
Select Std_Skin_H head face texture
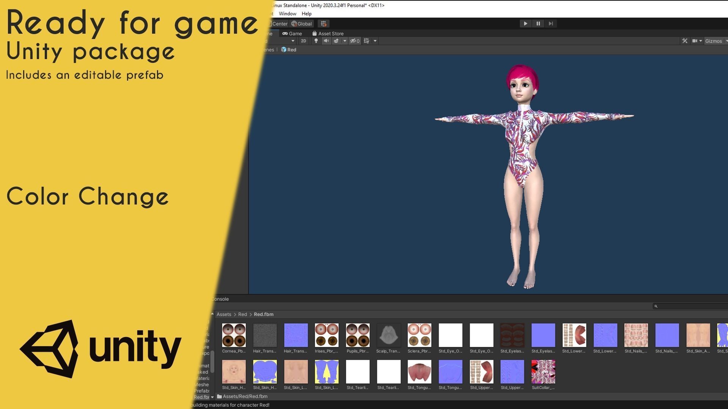click(x=234, y=375)
